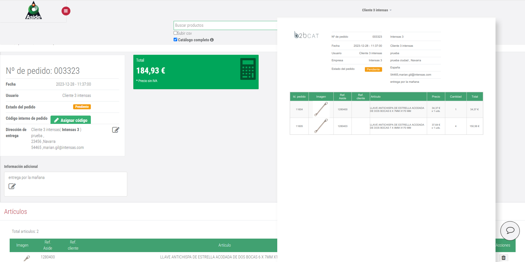Click the Pendiente status badge
525x262 pixels.
tap(82, 107)
